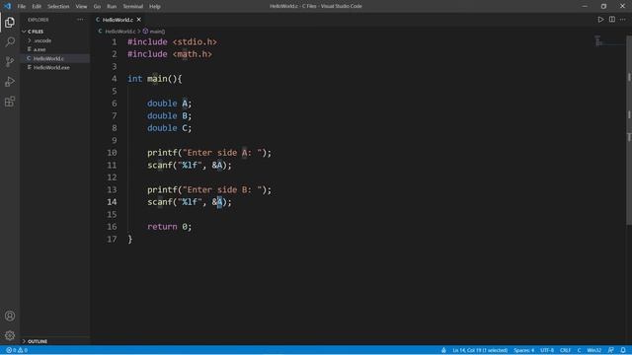Open the Help menu
Image resolution: width=632 pixels, height=355 pixels.
155,6
